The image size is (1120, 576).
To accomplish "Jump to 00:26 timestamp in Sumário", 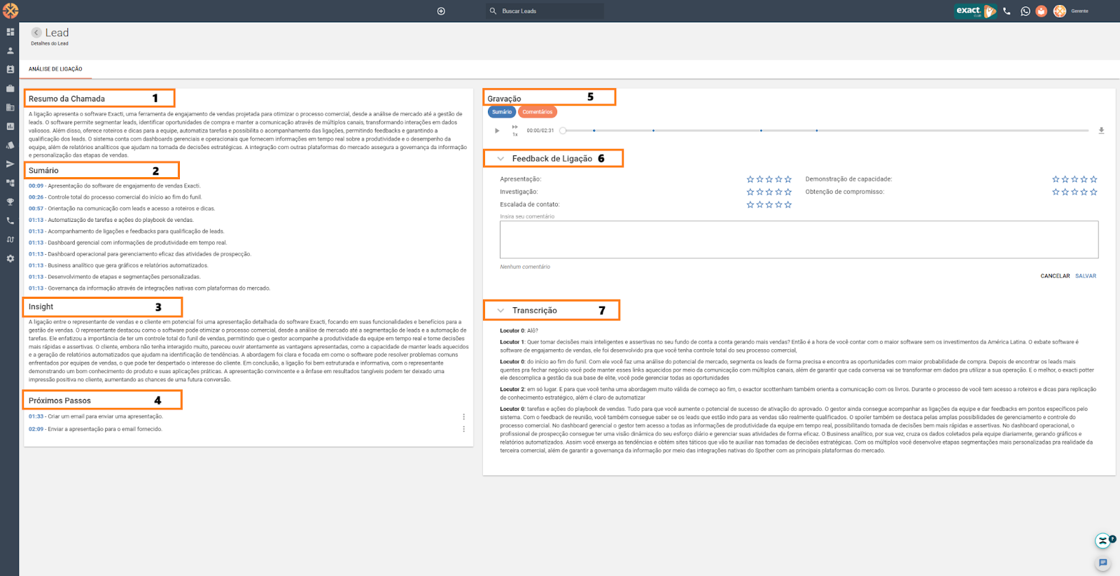I will coord(36,197).
